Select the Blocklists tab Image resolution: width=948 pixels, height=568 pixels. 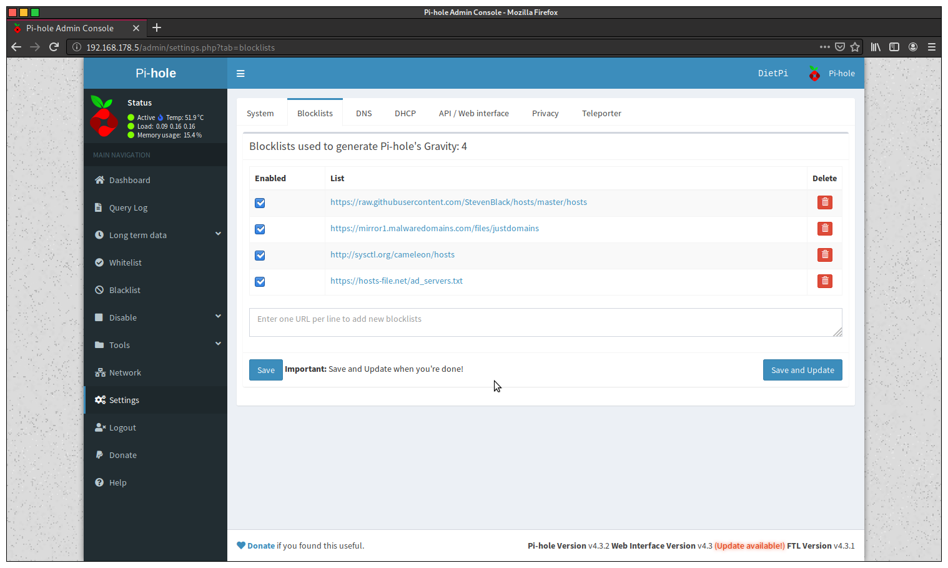coord(315,113)
